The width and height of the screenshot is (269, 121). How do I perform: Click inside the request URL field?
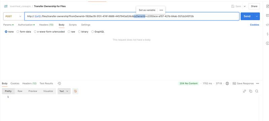click(132, 16)
